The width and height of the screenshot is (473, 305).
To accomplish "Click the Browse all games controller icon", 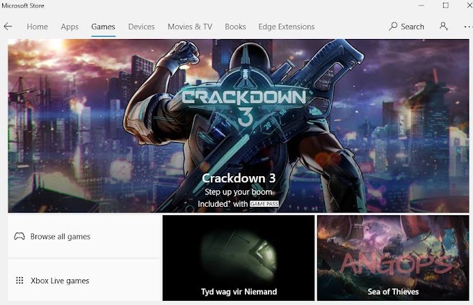I will point(19,236).
